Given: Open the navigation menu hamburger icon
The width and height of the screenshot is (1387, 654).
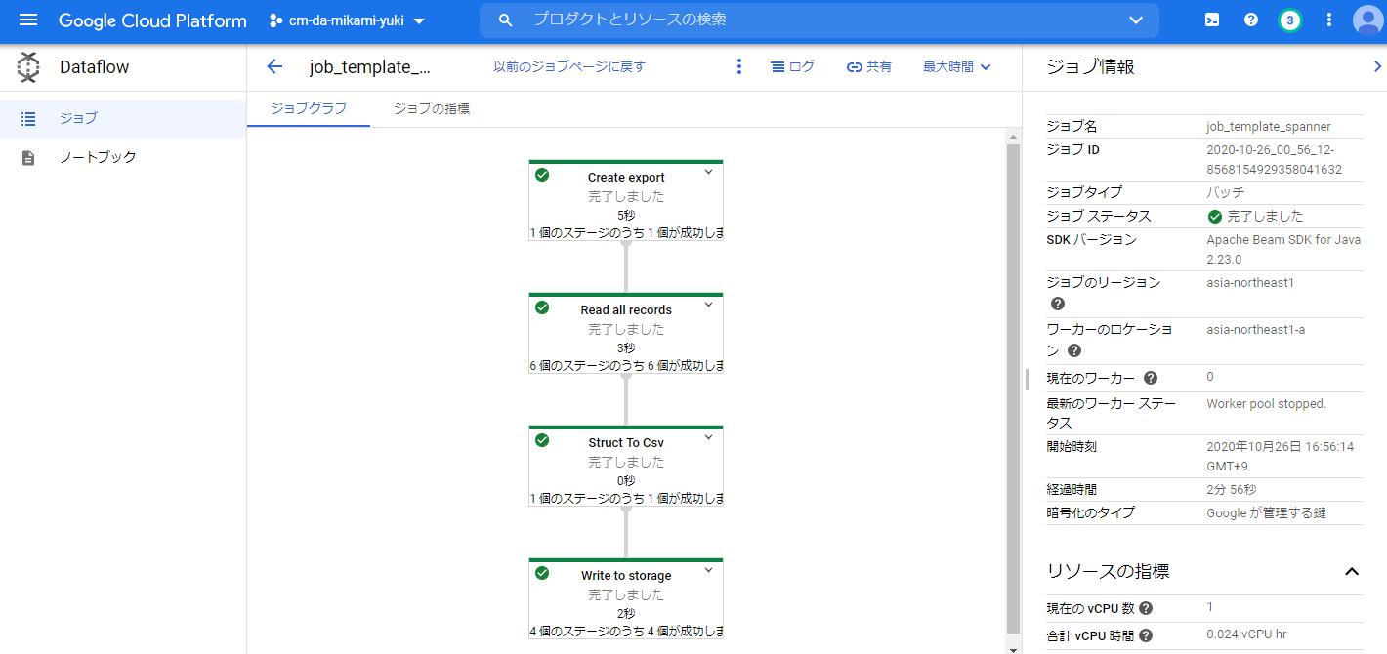Looking at the screenshot, I should click(x=27, y=20).
